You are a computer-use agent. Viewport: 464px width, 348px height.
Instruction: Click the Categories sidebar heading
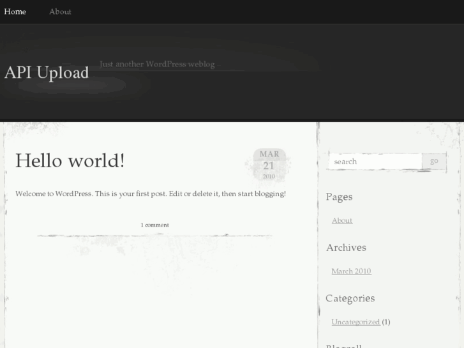350,298
